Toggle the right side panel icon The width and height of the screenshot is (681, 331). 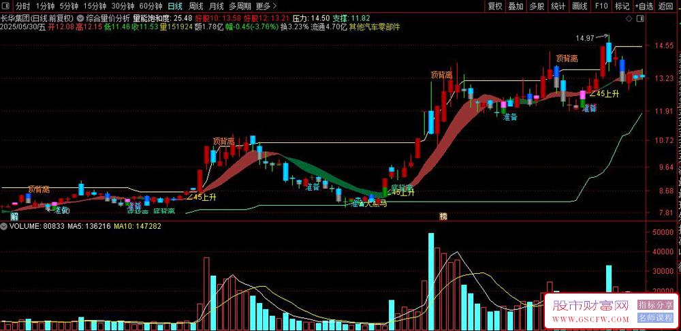[x=639, y=19]
